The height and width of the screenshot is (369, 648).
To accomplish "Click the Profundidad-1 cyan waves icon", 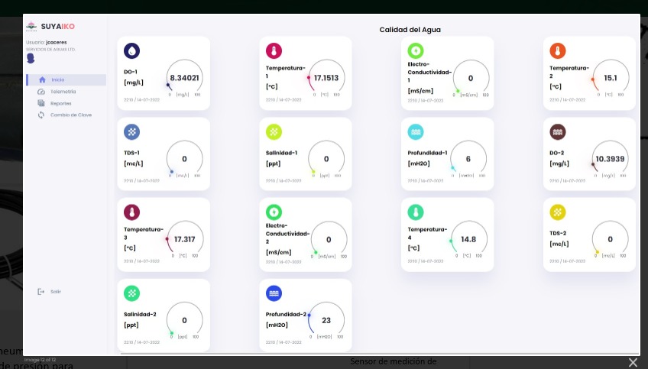I will click(x=416, y=131).
